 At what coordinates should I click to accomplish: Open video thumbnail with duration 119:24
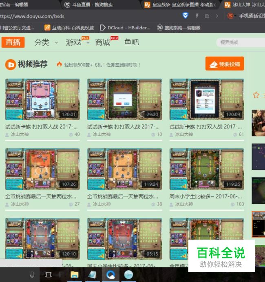click(125, 169)
